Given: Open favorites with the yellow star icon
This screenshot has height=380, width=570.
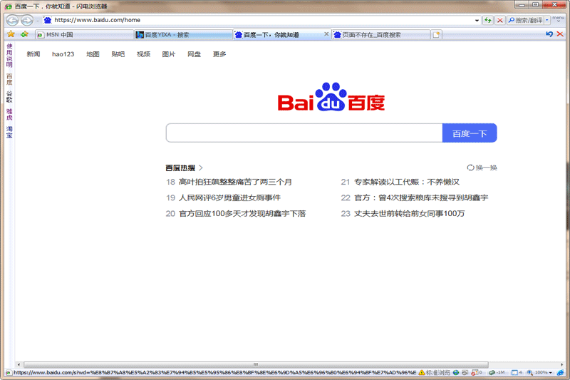Looking at the screenshot, I should [x=11, y=34].
